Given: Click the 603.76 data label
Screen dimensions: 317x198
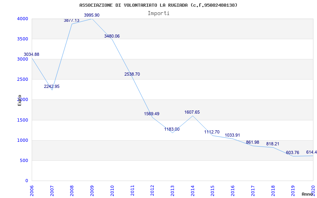Looking at the screenshot, I should (292, 152).
